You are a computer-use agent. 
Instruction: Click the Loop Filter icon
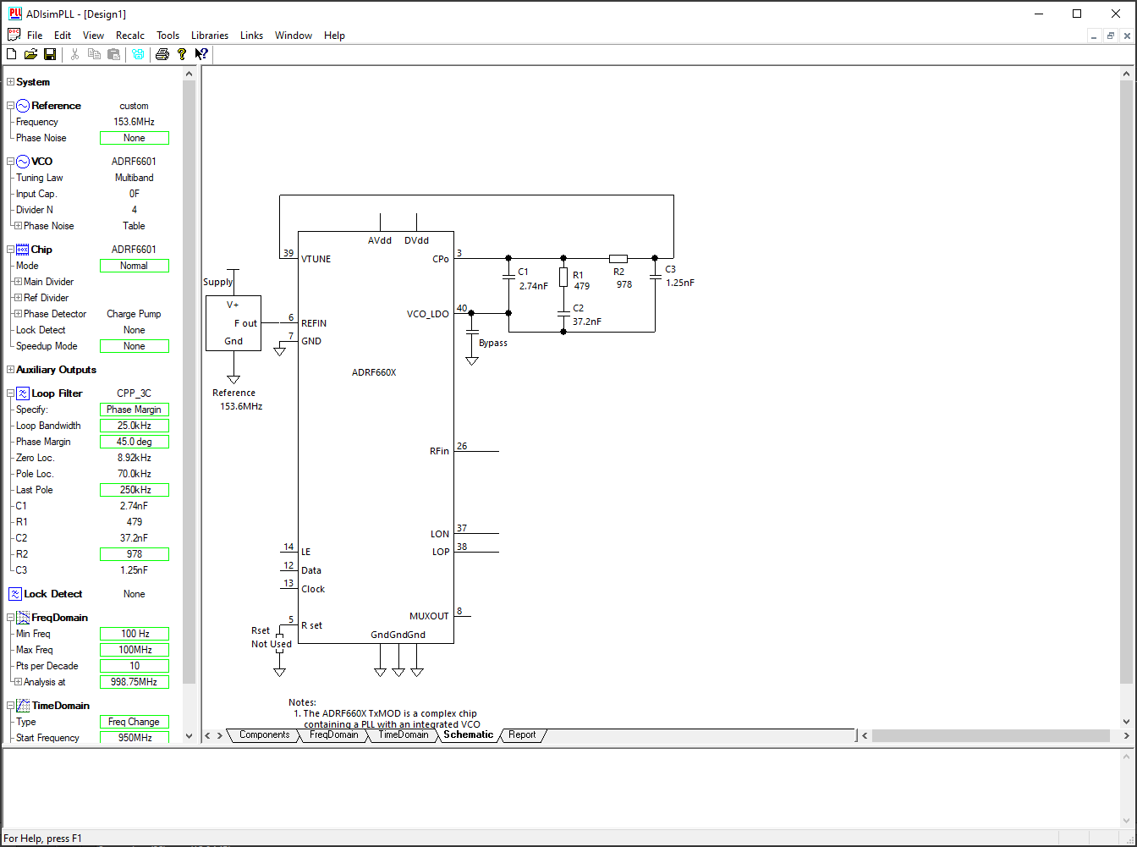click(23, 393)
